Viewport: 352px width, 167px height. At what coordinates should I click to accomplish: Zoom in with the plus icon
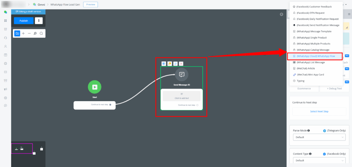tap(23, 33)
